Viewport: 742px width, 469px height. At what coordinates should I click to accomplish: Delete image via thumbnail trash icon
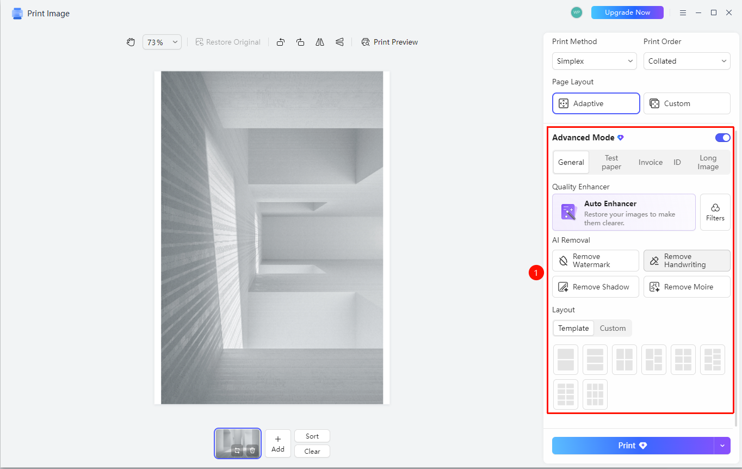tap(252, 451)
